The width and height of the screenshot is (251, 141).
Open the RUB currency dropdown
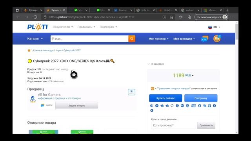189,75
